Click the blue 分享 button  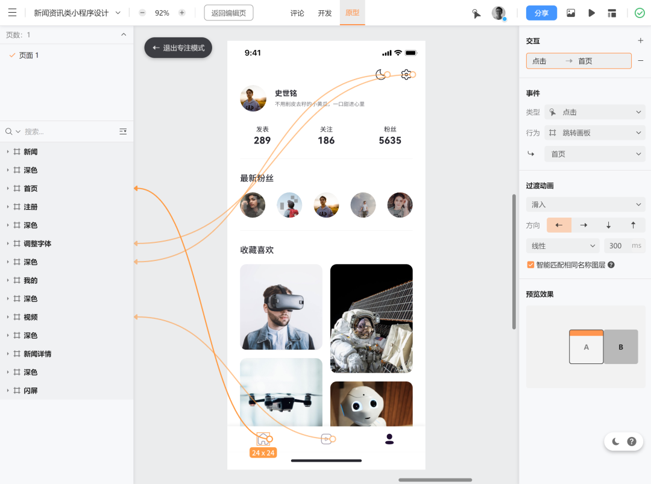click(541, 13)
